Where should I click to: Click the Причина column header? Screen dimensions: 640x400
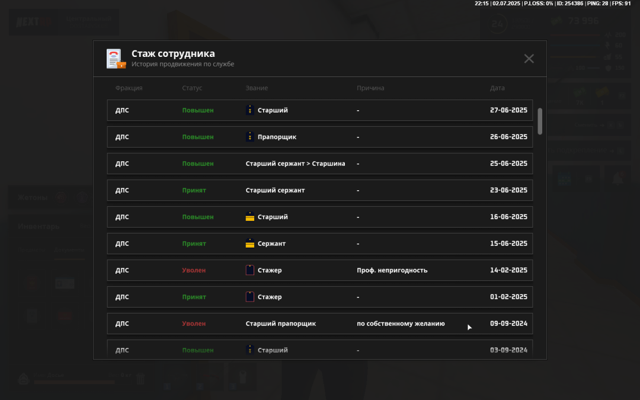click(370, 88)
